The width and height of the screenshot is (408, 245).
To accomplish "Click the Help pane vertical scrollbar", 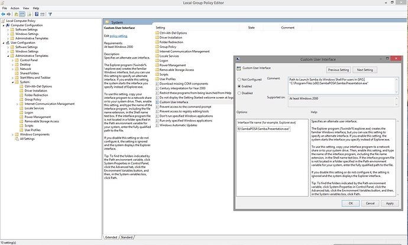I will (397, 157).
